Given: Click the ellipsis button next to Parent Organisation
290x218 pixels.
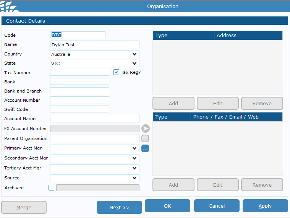Looking at the screenshot, I should pyautogui.click(x=145, y=138).
